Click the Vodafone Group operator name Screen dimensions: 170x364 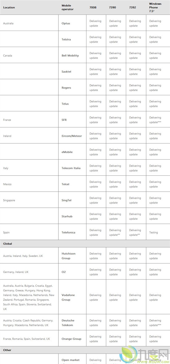point(68,297)
